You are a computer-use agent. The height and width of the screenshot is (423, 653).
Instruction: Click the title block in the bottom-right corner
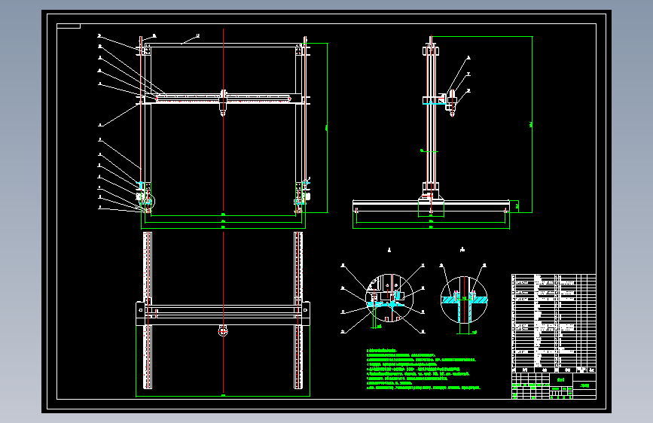(x=554, y=386)
